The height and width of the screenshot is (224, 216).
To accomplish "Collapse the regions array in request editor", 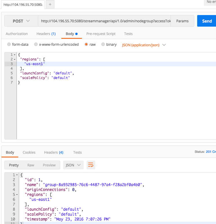I will (x=15, y=59).
